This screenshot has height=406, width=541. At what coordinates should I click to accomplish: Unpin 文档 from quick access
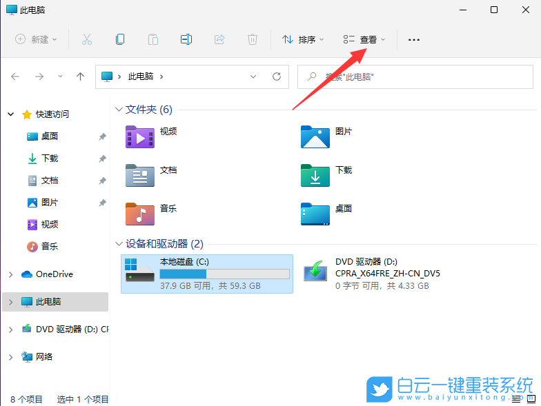tap(102, 181)
